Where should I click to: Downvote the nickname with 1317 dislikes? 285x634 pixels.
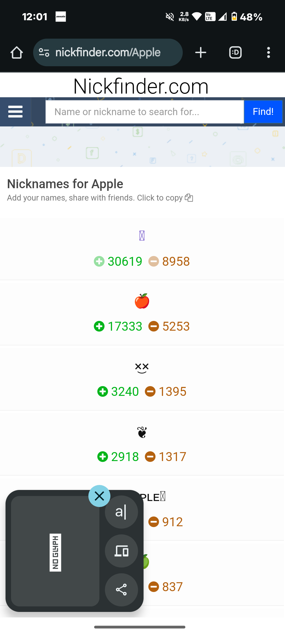point(150,457)
